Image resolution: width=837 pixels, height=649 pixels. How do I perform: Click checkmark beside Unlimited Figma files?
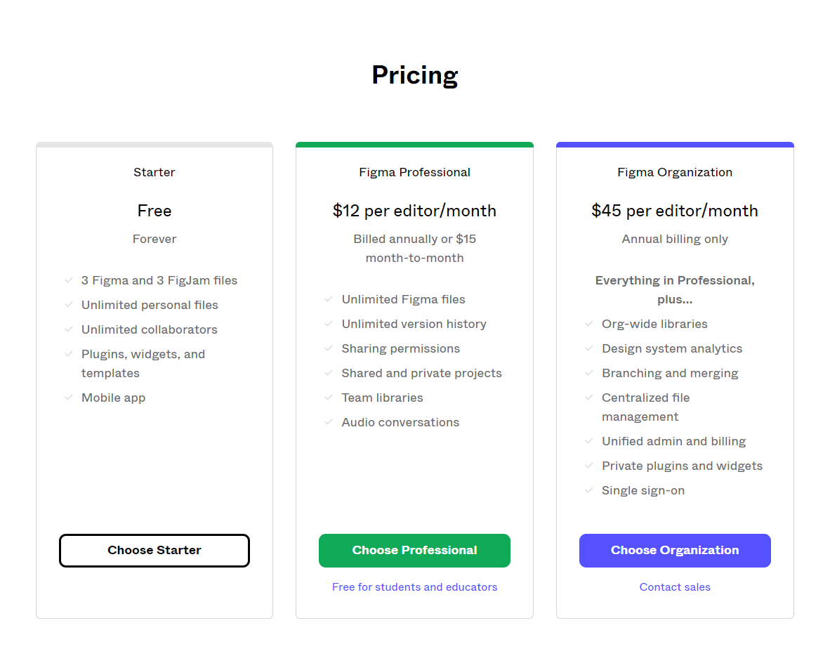tap(329, 299)
